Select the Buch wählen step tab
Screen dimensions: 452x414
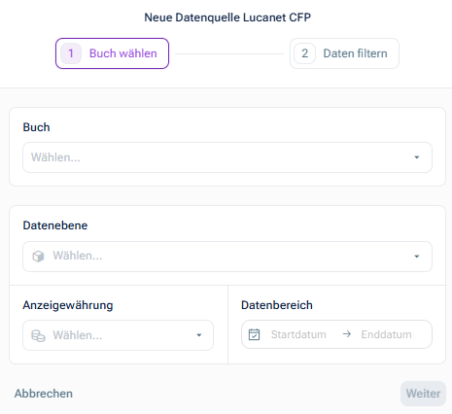click(x=112, y=53)
